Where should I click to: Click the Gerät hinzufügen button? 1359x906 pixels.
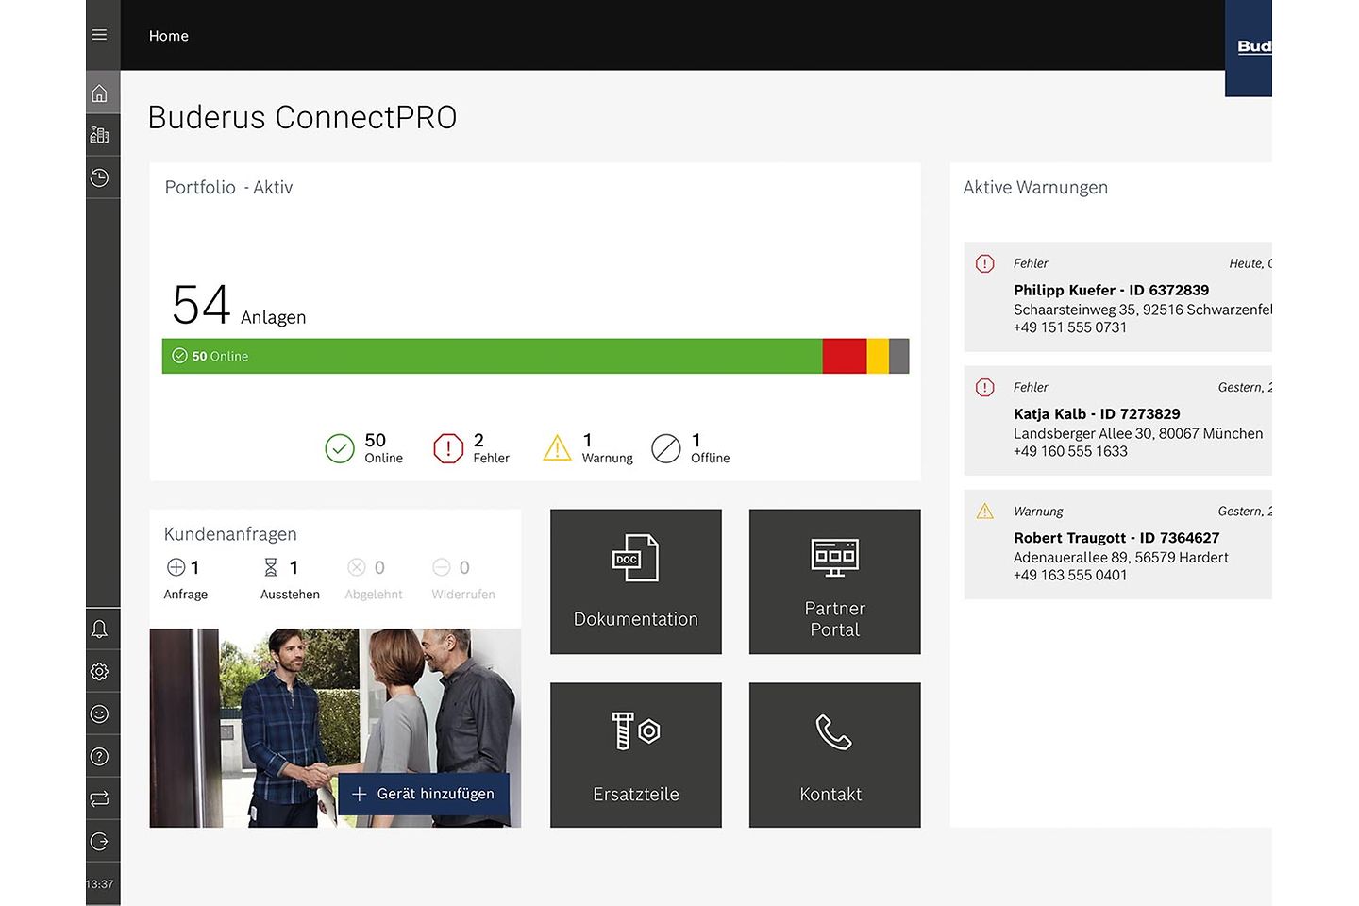point(424,795)
